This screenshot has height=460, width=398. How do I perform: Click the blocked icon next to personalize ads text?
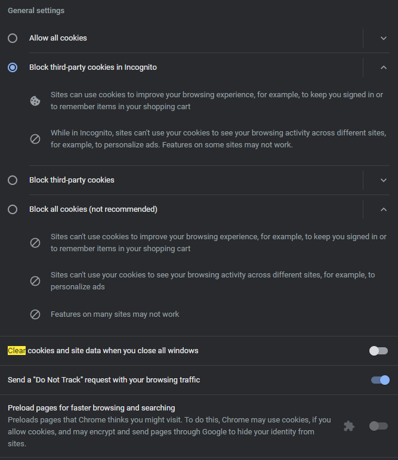click(x=35, y=281)
